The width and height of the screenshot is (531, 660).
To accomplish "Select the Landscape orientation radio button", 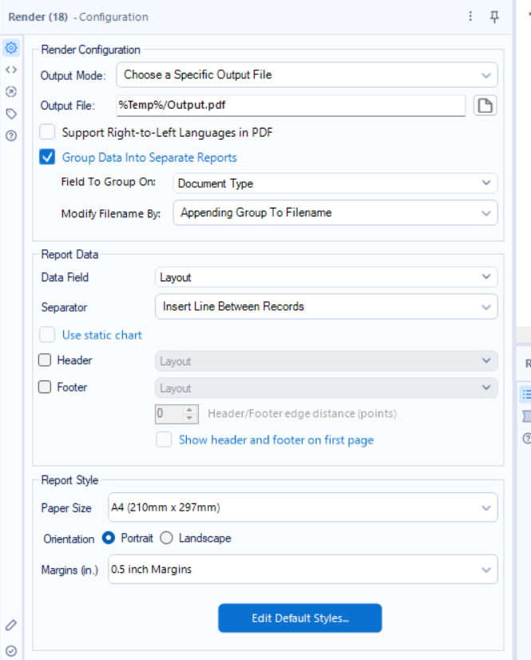I will [x=166, y=538].
